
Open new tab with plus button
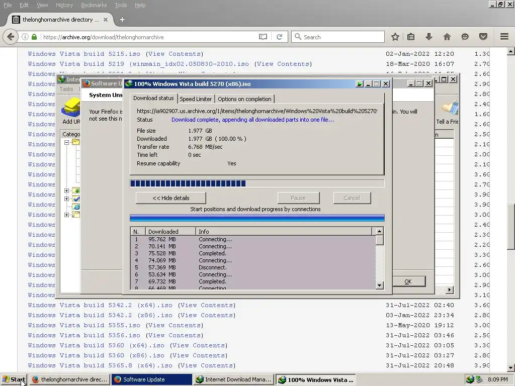(122, 20)
